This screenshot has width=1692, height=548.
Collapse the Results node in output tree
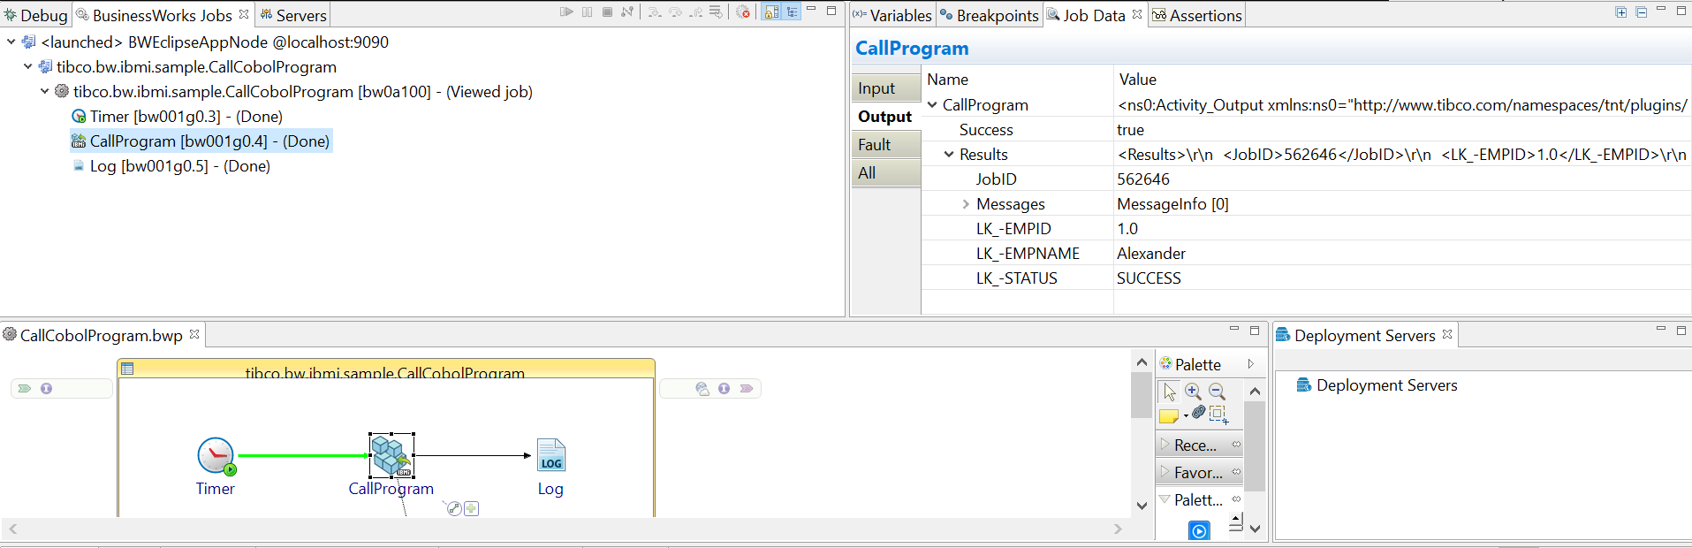click(x=949, y=155)
